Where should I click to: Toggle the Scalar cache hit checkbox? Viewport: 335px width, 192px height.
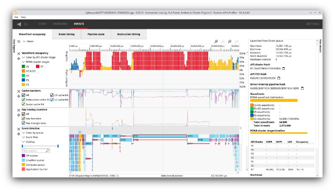23,104
